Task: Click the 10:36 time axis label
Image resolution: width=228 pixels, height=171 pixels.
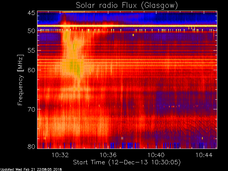Action: pos(108,155)
